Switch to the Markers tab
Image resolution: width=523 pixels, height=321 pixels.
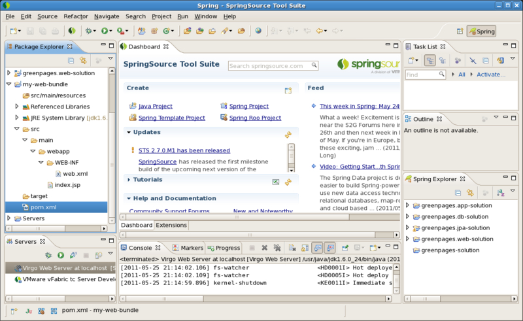pyautogui.click(x=188, y=248)
